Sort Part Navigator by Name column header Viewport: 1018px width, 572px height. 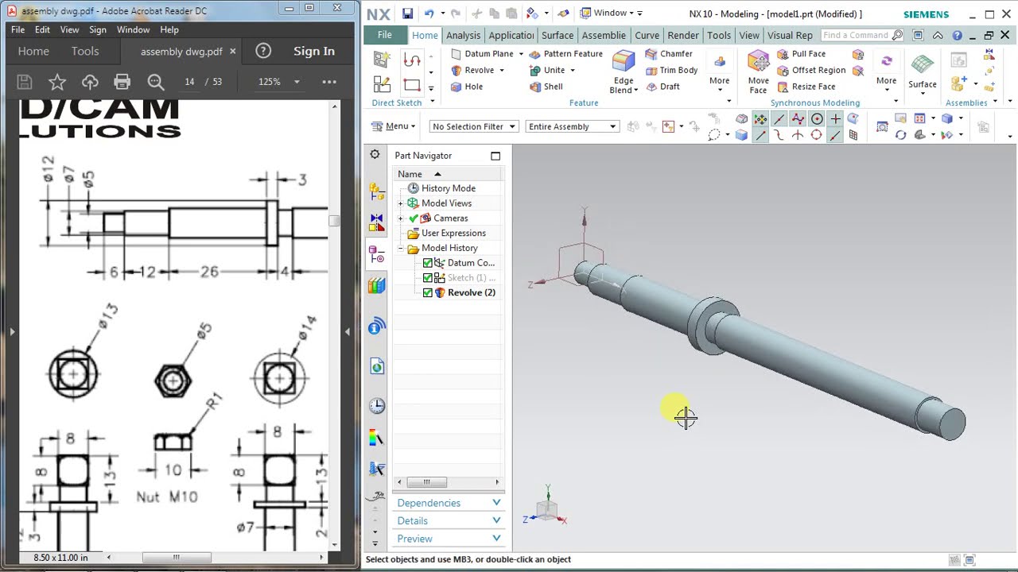(410, 174)
